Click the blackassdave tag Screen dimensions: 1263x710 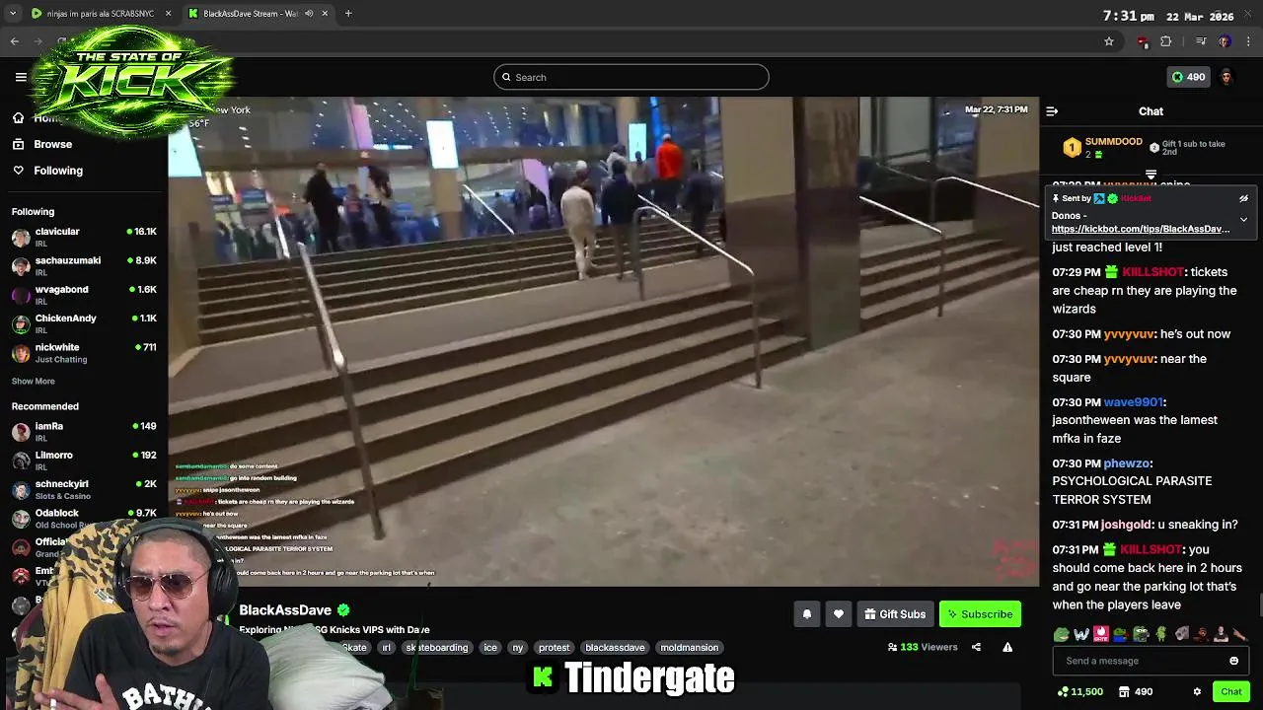pos(615,648)
